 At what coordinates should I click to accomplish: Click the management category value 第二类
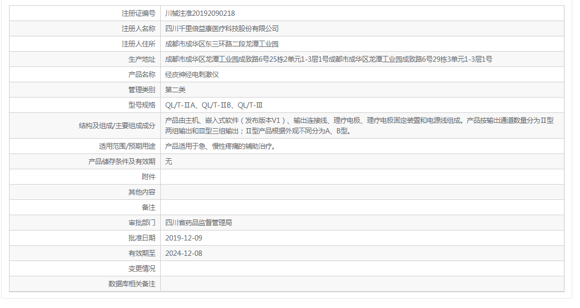pyautogui.click(x=178, y=89)
